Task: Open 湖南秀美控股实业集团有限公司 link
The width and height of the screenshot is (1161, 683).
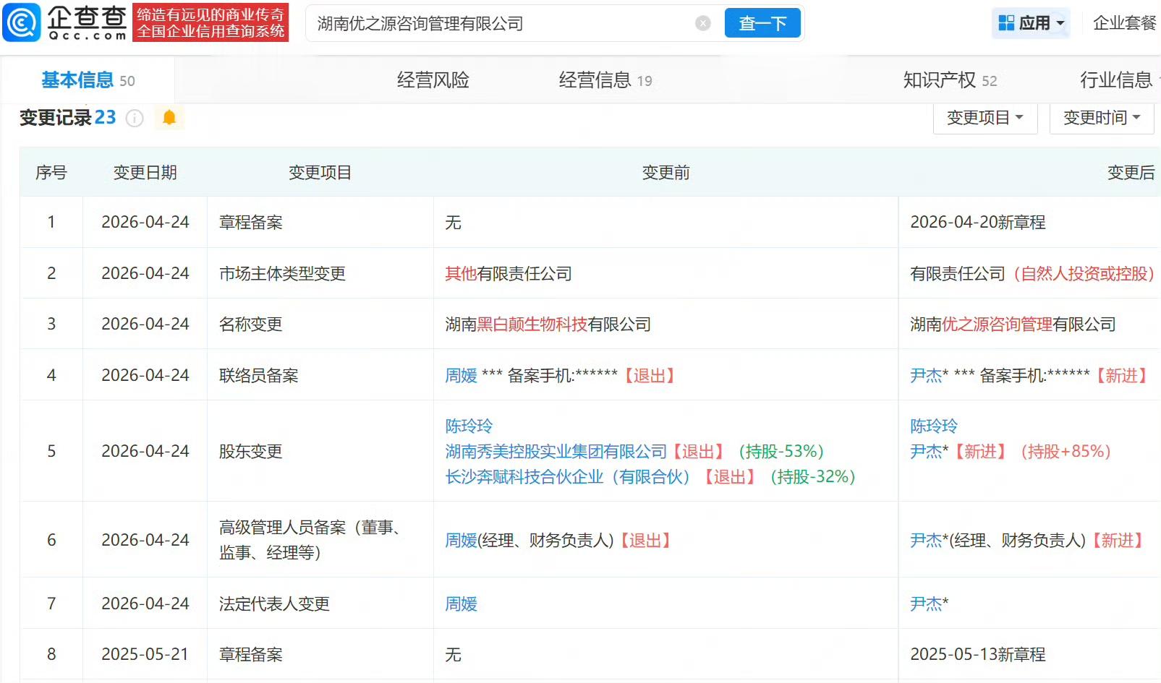Action: pyautogui.click(x=556, y=452)
